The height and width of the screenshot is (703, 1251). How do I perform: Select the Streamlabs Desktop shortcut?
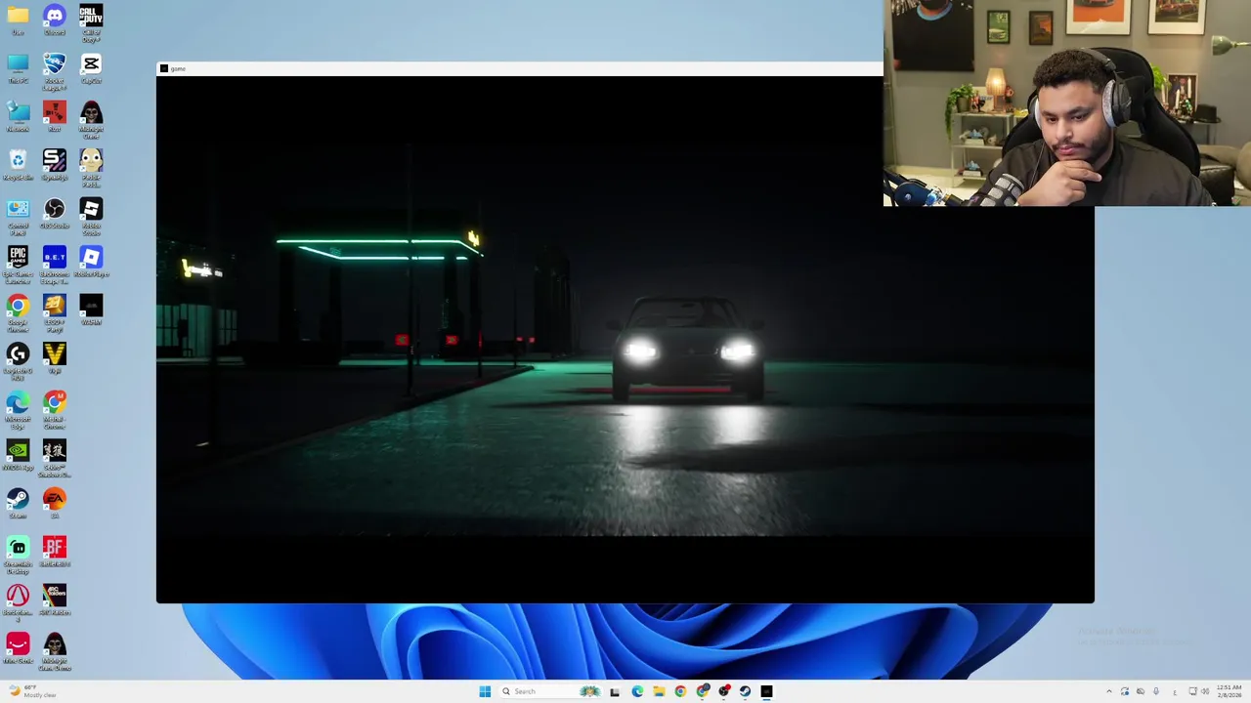18,554
